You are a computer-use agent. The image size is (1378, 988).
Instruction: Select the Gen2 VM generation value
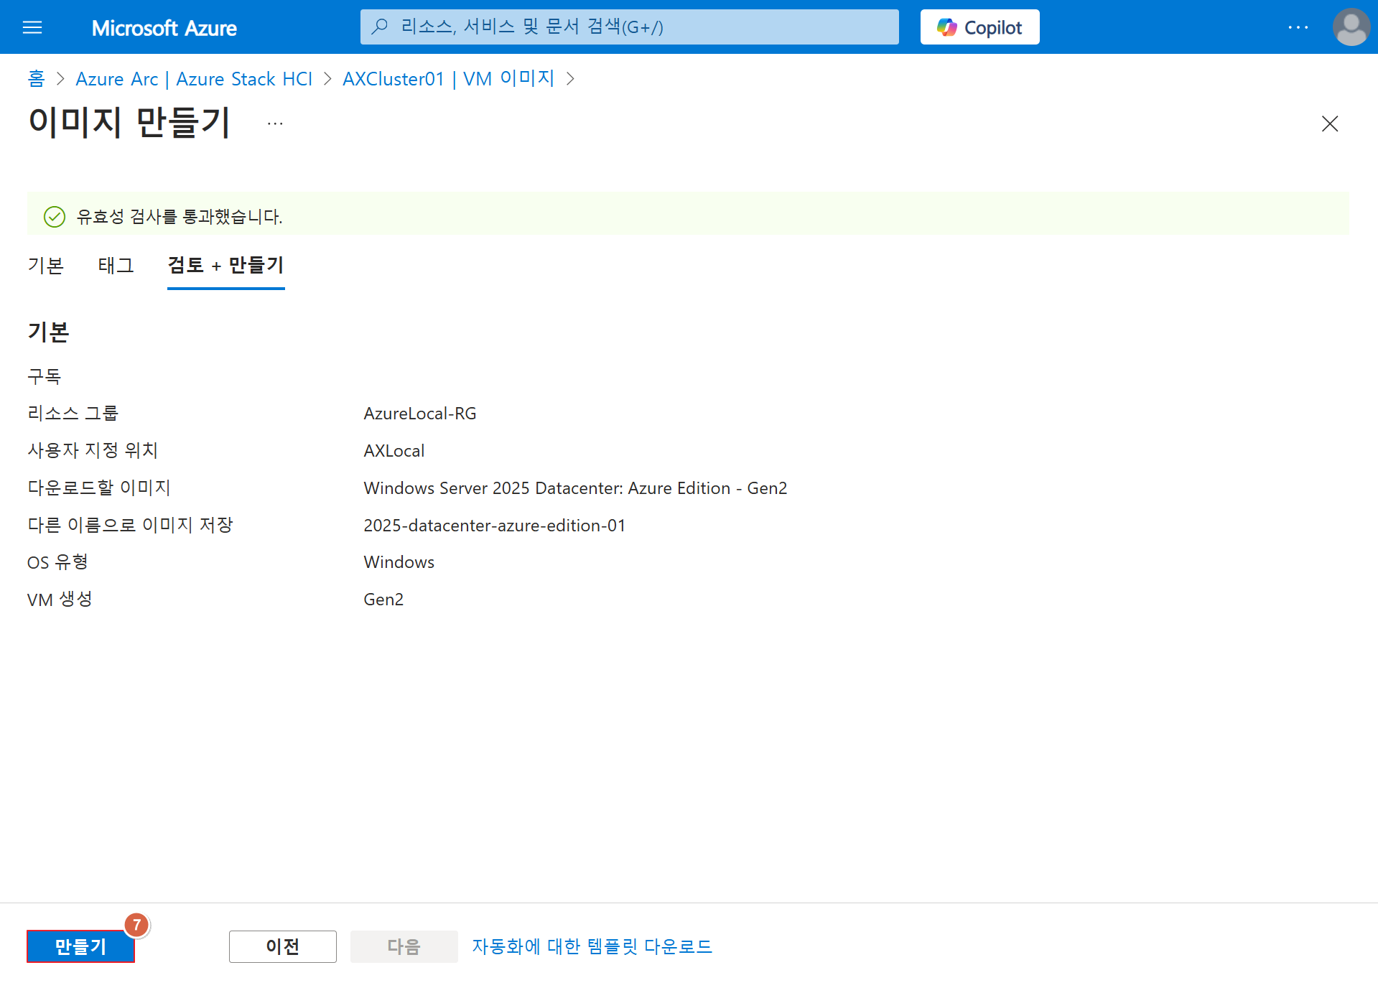coord(383,599)
